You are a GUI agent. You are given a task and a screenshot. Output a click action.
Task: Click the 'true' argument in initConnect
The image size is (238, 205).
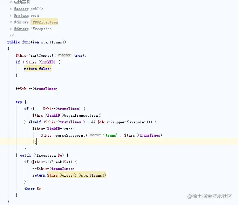click(78, 55)
